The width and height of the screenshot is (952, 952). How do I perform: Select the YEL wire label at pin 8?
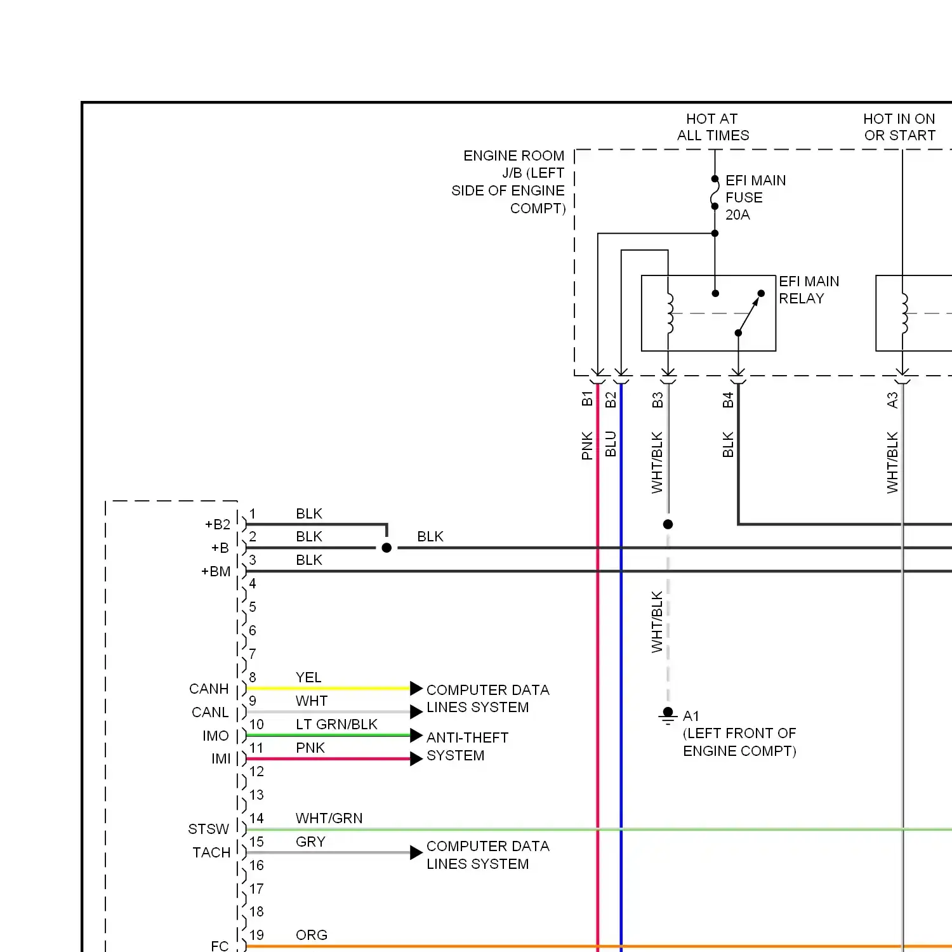pyautogui.click(x=308, y=677)
